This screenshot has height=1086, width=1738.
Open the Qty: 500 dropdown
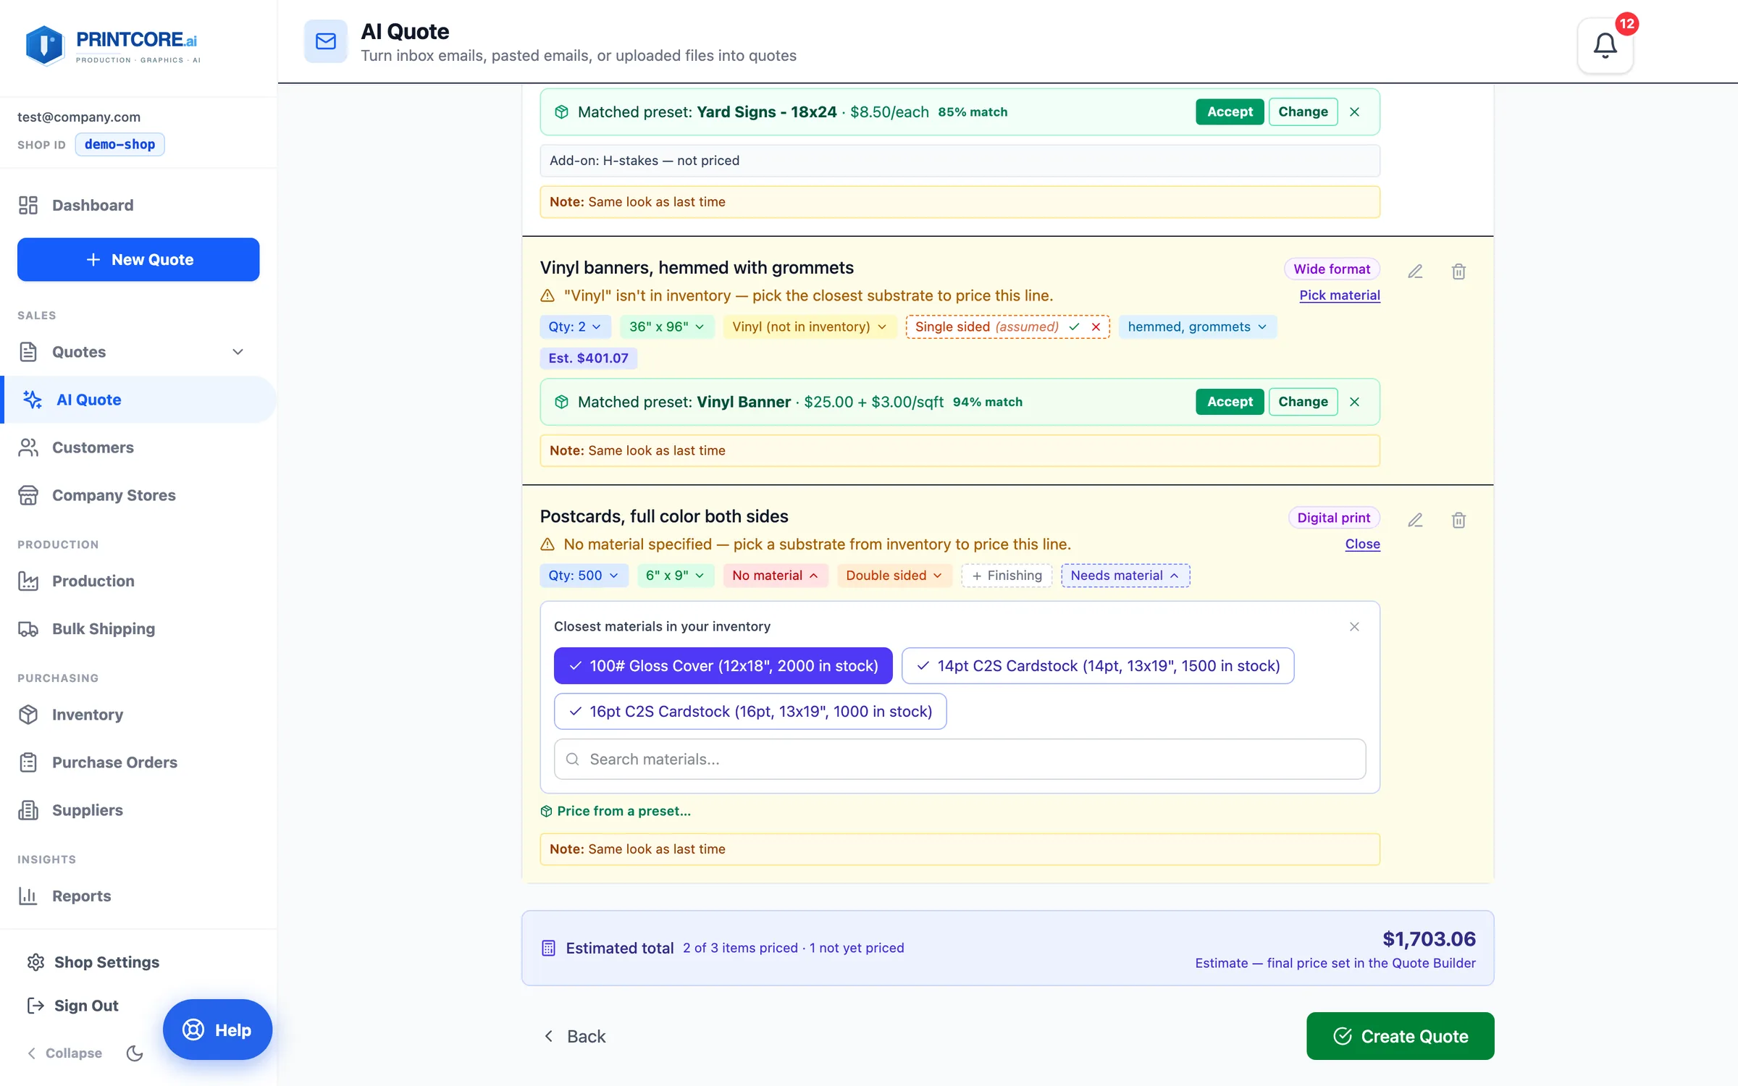click(584, 575)
